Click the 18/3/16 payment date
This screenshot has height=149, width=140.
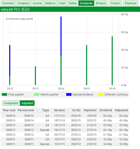[x=92, y=116]
